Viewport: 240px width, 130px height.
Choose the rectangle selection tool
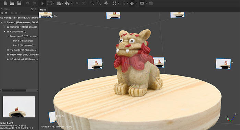coord(49,3)
